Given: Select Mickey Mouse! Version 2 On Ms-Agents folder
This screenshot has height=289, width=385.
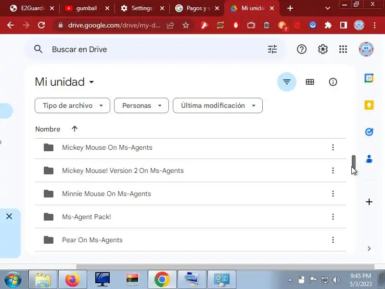Looking at the screenshot, I should pyautogui.click(x=190, y=171).
